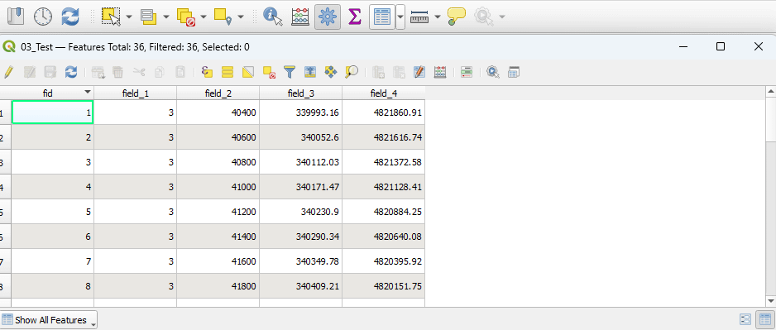This screenshot has width=776, height=330.
Task: Toggle Move Selection to Top
Action: (x=310, y=72)
